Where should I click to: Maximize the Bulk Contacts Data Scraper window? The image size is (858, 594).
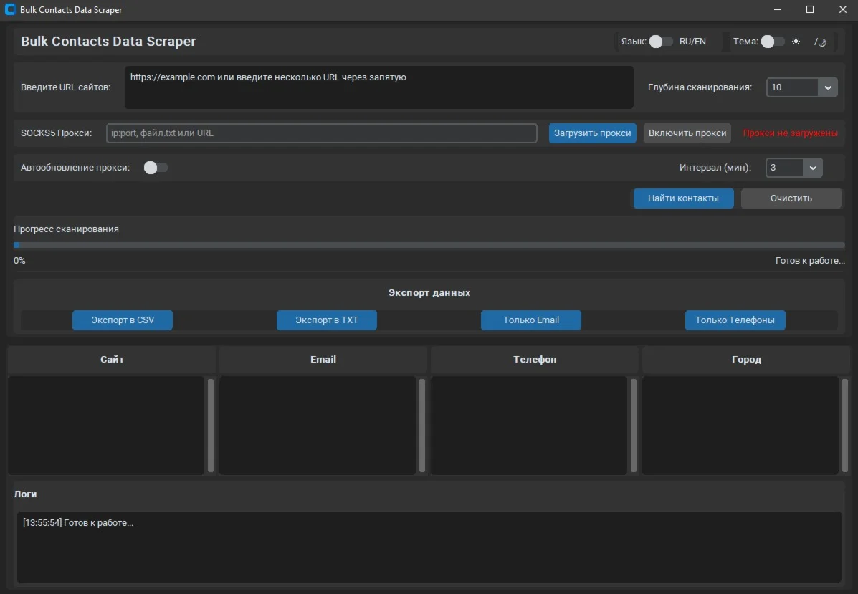point(810,10)
